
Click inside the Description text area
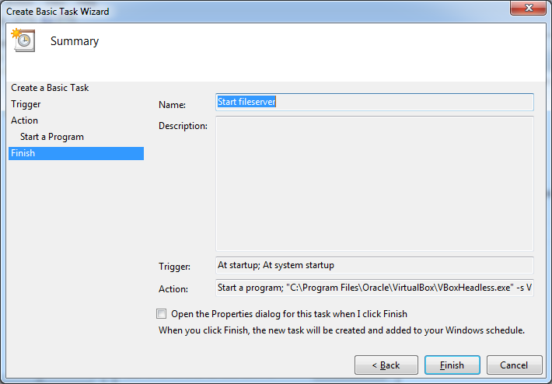point(375,183)
